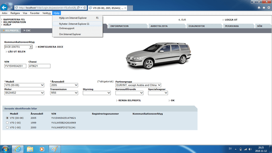272x153 pixels.
Task: Choose Onlinesupport menu entry
Action: [x=78, y=28]
